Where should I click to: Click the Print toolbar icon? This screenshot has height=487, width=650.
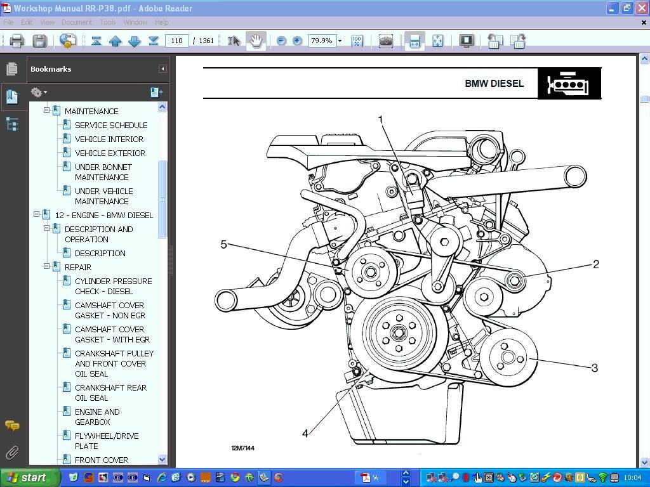17,41
